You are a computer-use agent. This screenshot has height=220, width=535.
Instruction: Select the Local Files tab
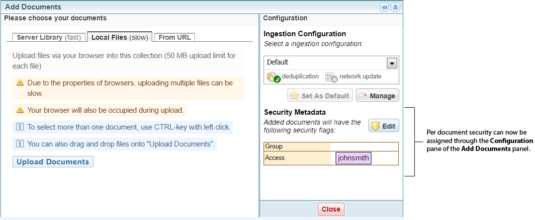119,37
